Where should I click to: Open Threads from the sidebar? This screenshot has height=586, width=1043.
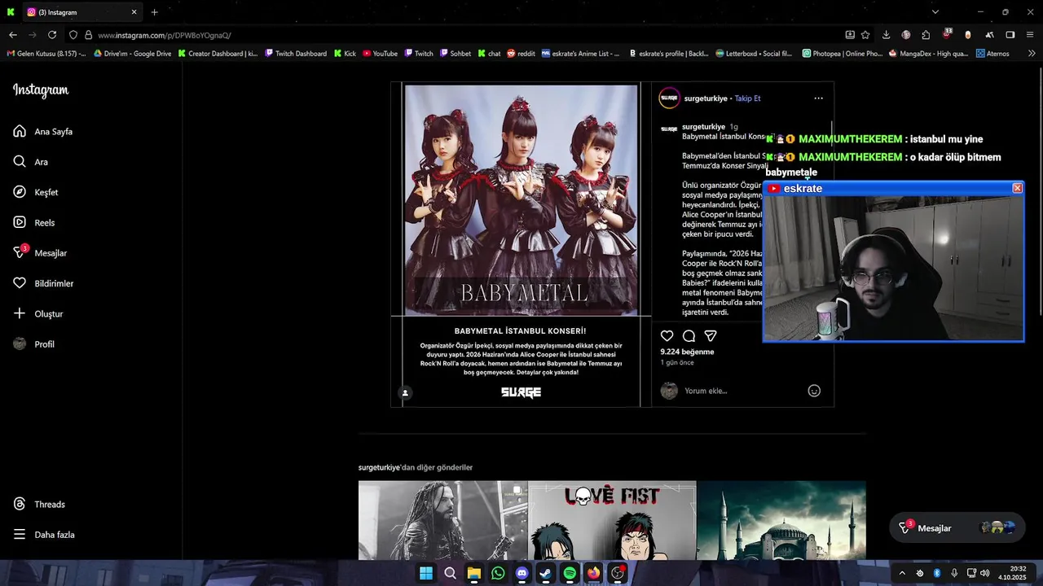(x=39, y=504)
